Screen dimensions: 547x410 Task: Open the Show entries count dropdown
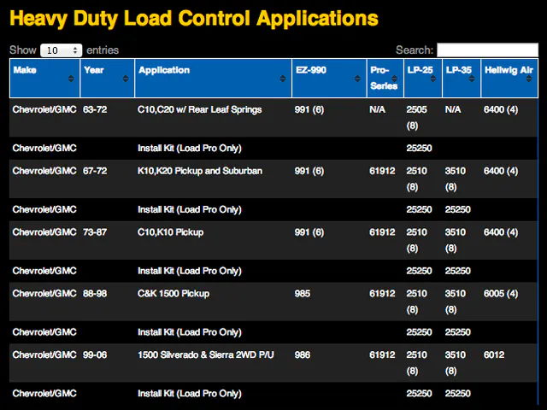pos(61,50)
